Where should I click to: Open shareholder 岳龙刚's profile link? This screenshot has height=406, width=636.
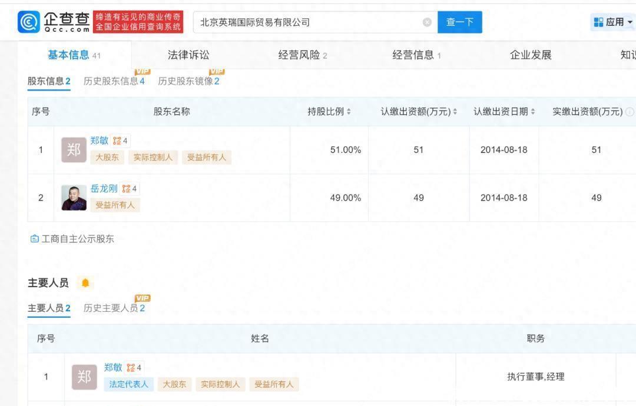[103, 188]
